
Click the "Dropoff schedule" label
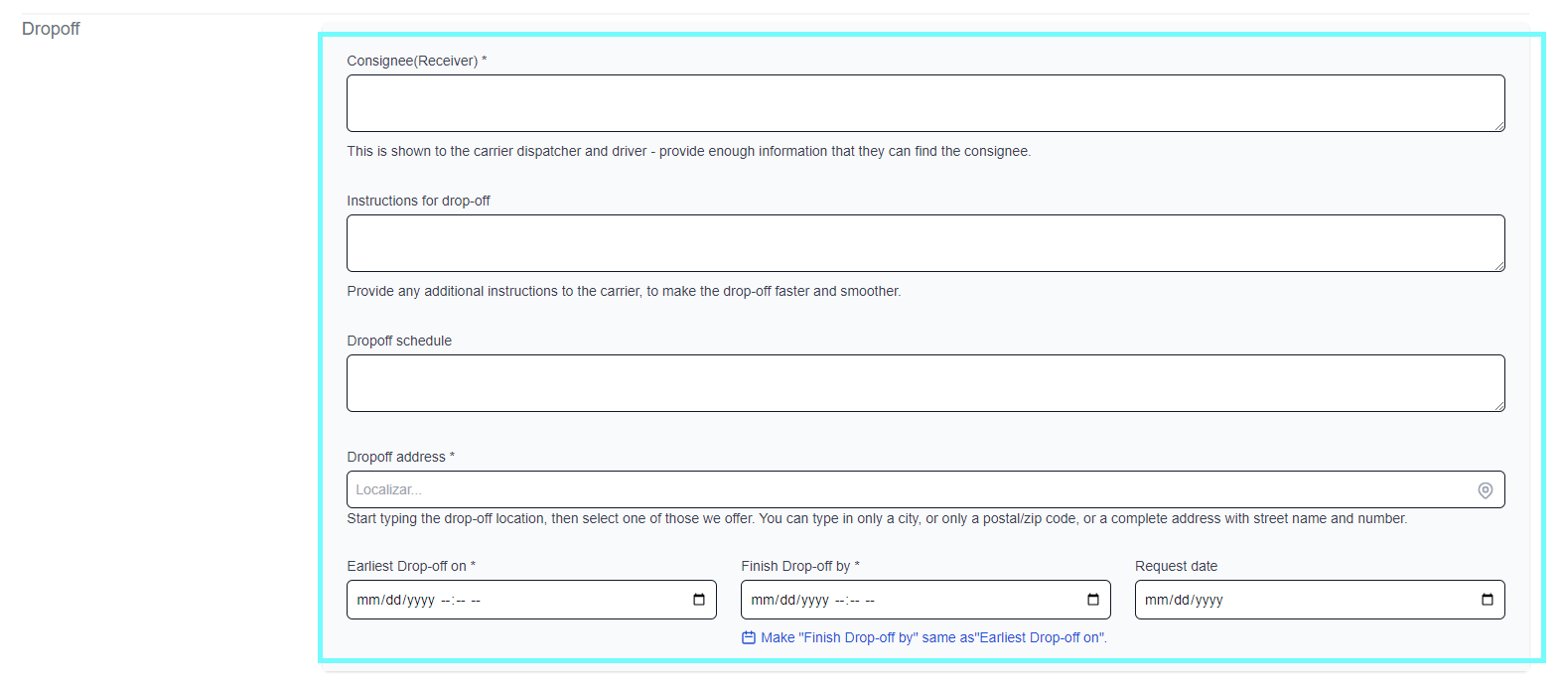(399, 341)
